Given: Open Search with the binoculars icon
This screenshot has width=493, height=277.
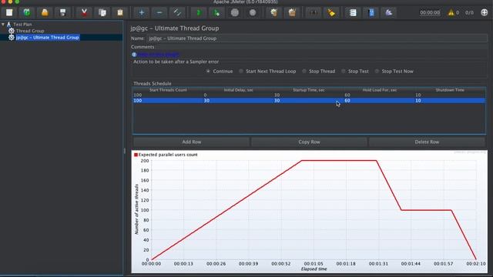Looking at the screenshot, I should tap(314, 12).
